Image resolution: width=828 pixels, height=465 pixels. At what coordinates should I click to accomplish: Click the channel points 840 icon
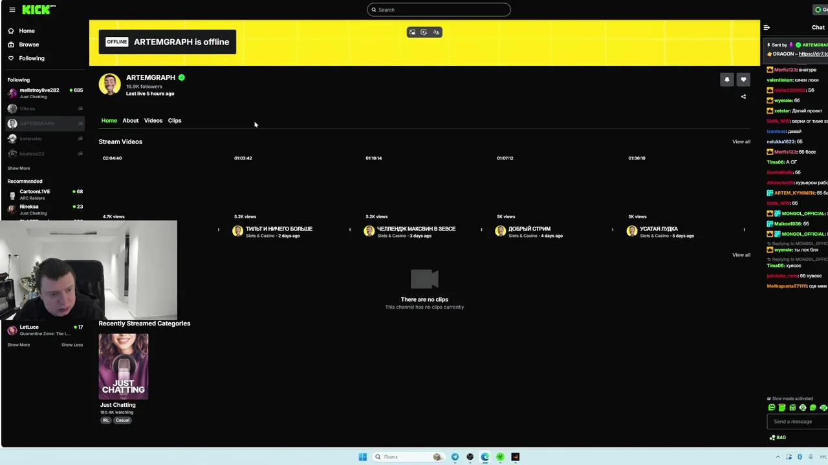click(772, 438)
